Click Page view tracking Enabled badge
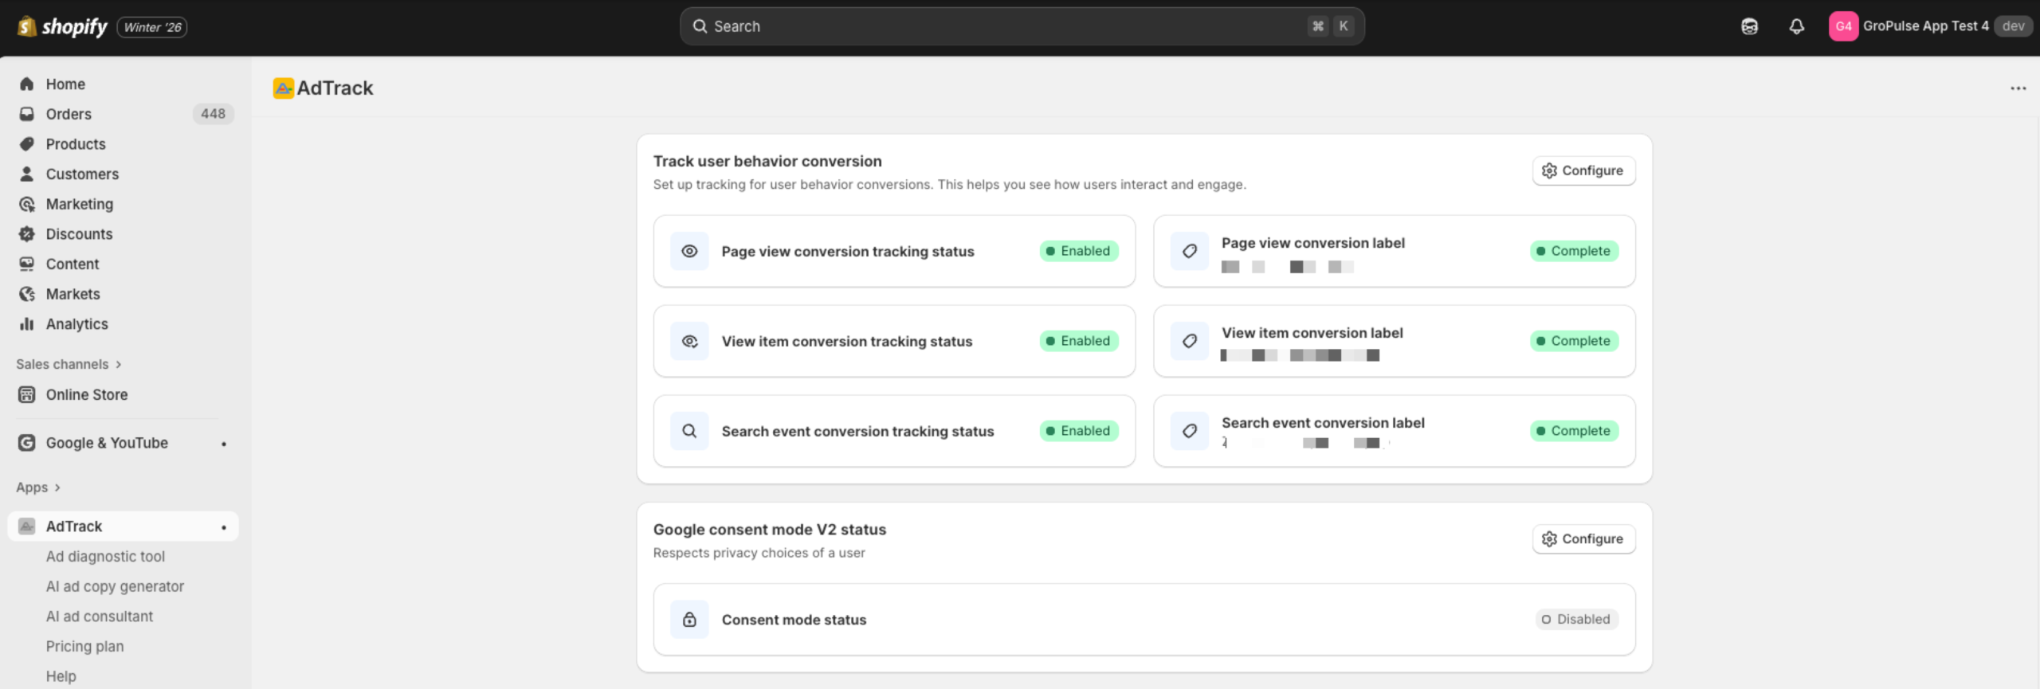The image size is (2040, 689). point(1079,251)
